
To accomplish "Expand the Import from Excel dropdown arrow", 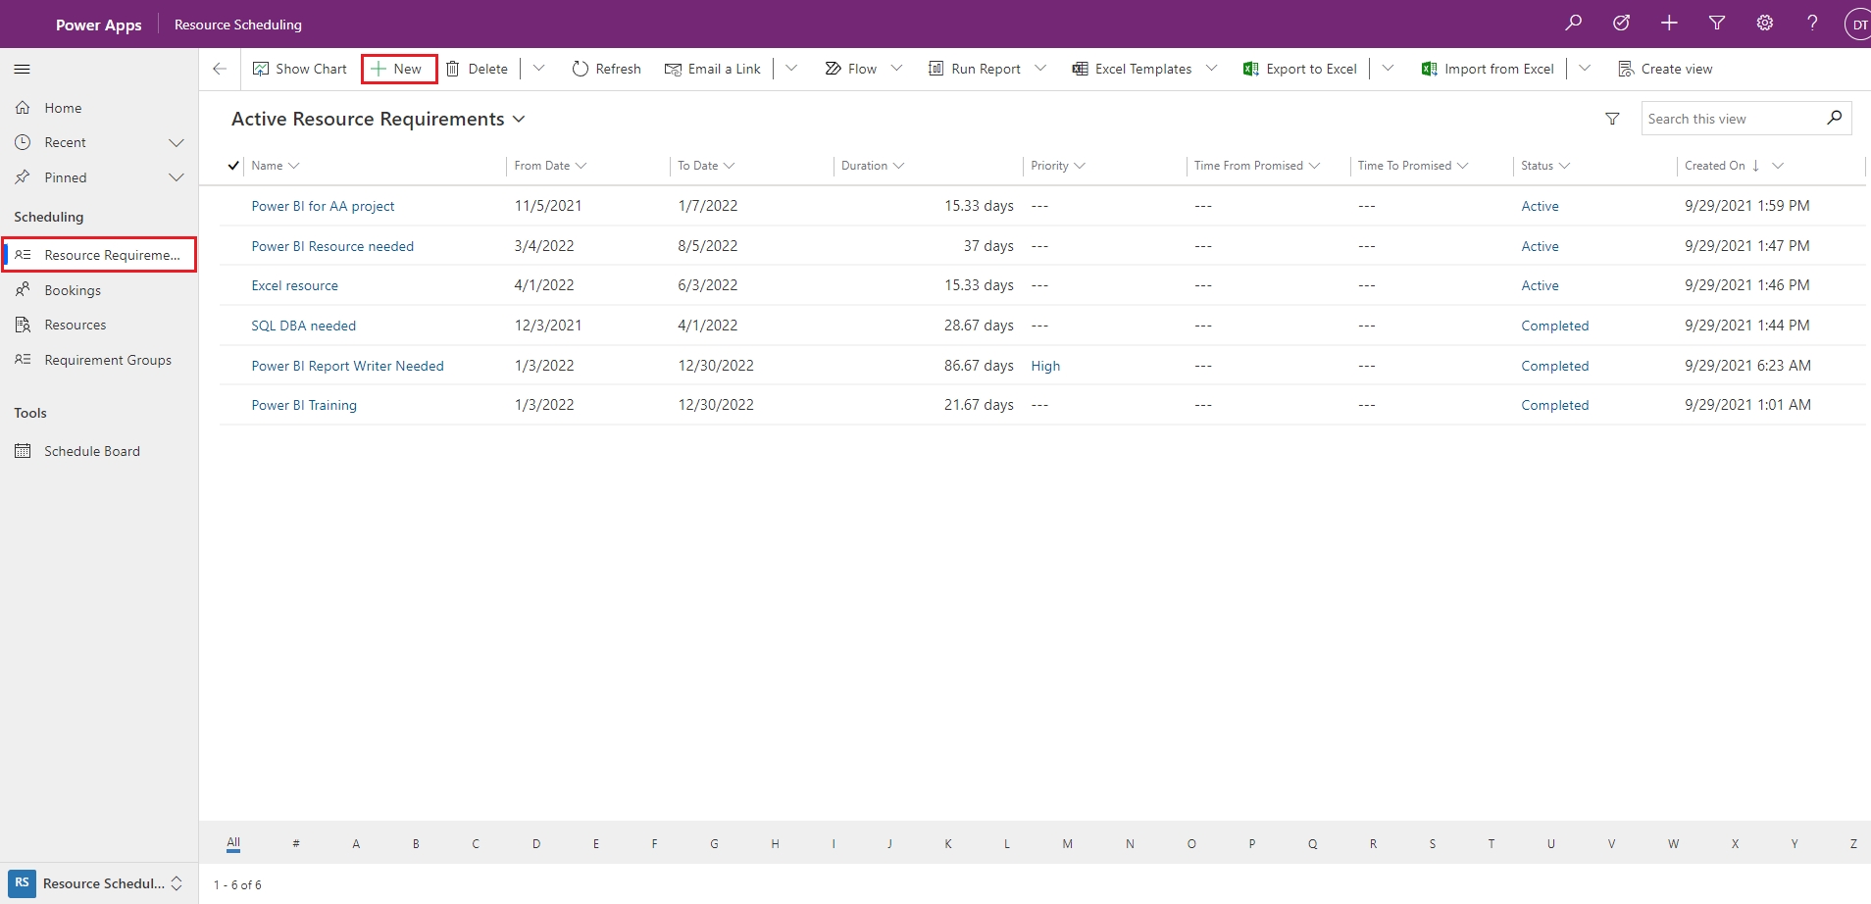I will [1585, 69].
